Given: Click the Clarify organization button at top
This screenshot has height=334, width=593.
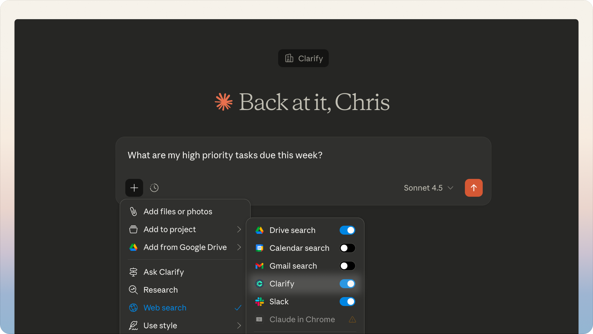Looking at the screenshot, I should click(303, 58).
